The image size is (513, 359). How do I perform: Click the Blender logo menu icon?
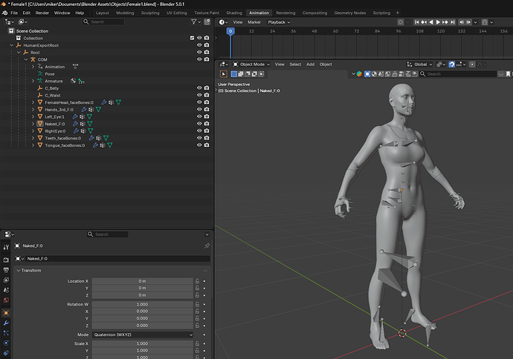click(x=4, y=13)
